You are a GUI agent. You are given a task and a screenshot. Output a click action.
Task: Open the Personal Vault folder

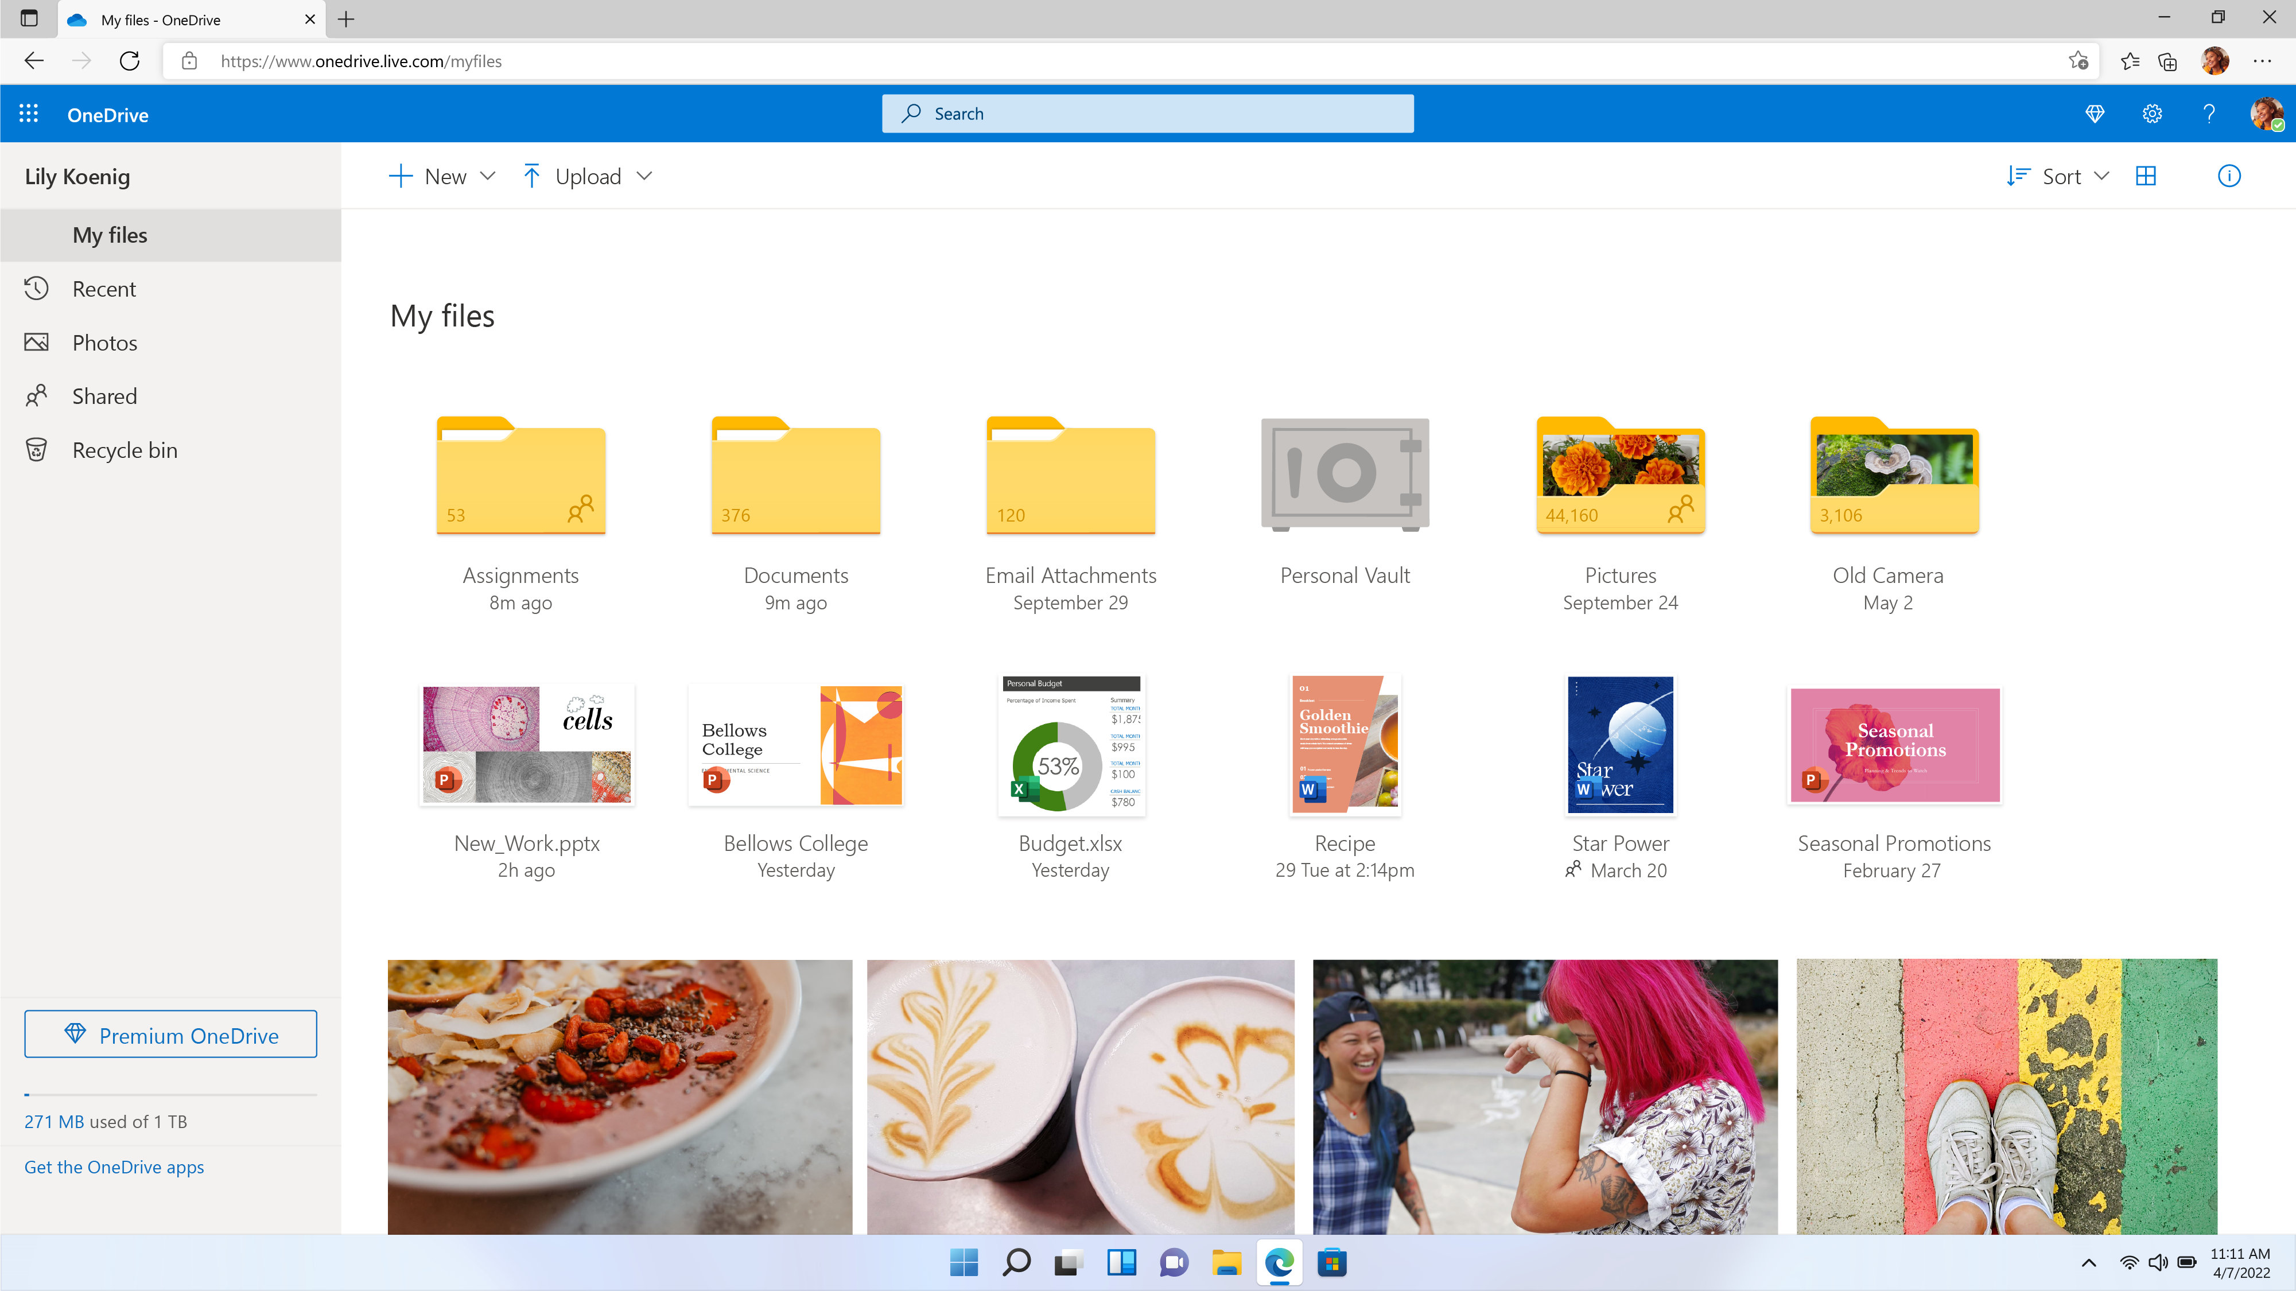pyautogui.click(x=1345, y=473)
